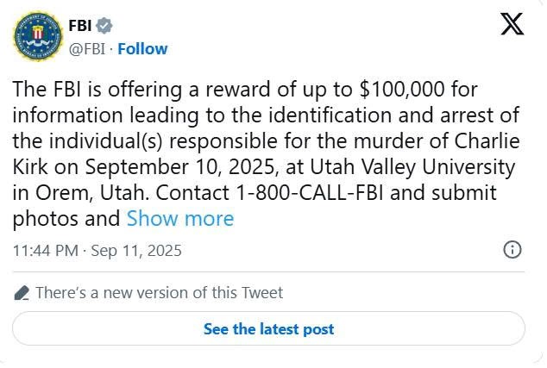Click the FBI seal profile picture
Screen dimensions: 547x368
point(35,36)
